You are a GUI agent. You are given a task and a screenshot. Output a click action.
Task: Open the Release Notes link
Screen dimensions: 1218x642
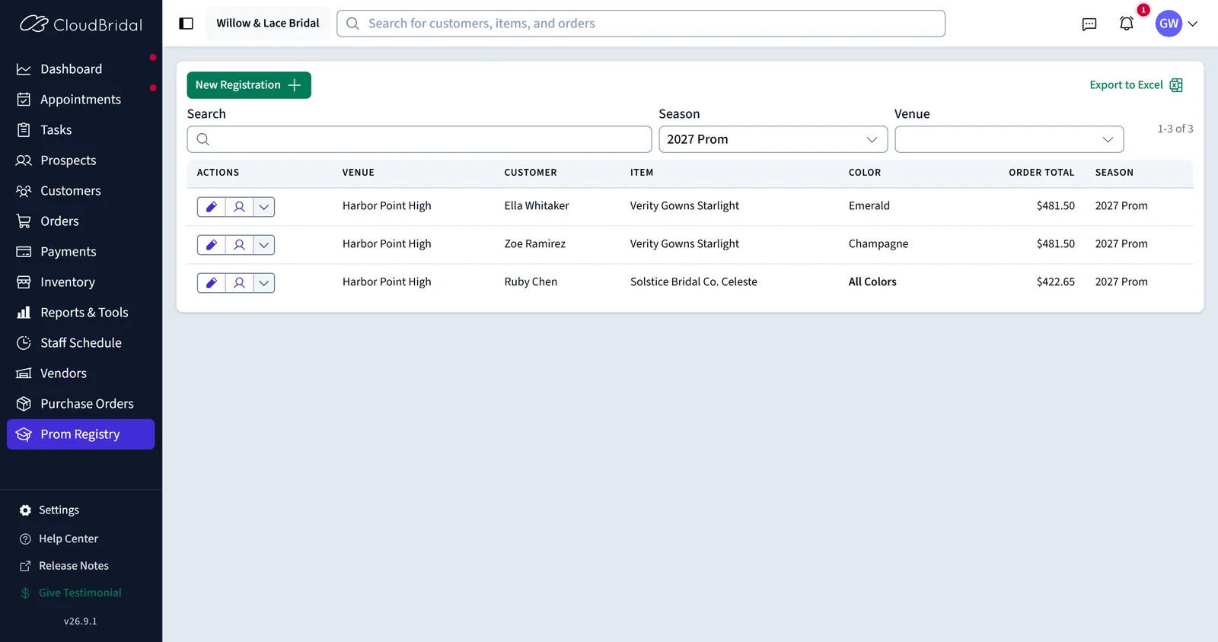pyautogui.click(x=74, y=566)
